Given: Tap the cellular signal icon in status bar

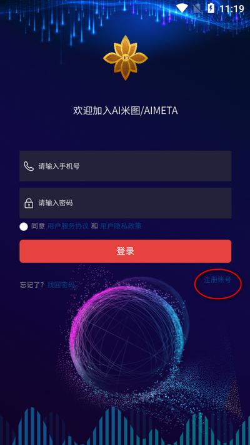Looking at the screenshot, I should click(197, 8).
